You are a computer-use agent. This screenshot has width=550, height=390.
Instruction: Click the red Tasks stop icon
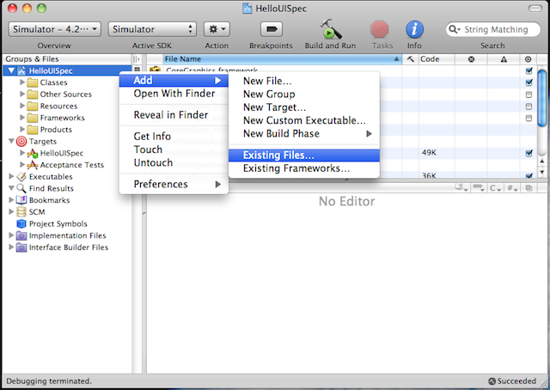[x=380, y=29]
